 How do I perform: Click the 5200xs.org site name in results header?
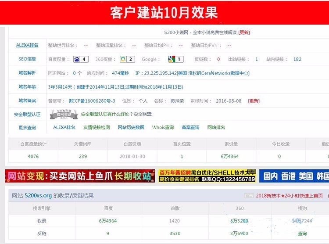click(x=38, y=196)
